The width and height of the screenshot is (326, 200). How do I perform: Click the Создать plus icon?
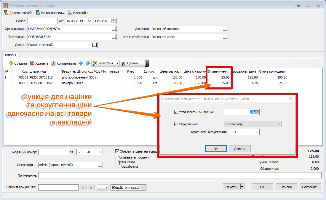click(x=11, y=63)
